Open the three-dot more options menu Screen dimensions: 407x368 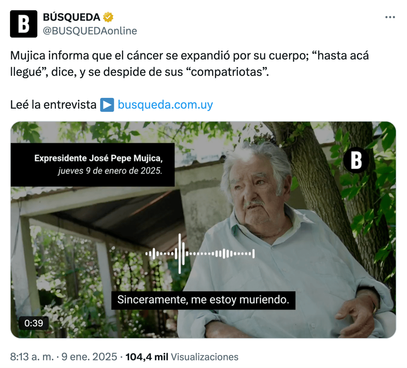390,18
